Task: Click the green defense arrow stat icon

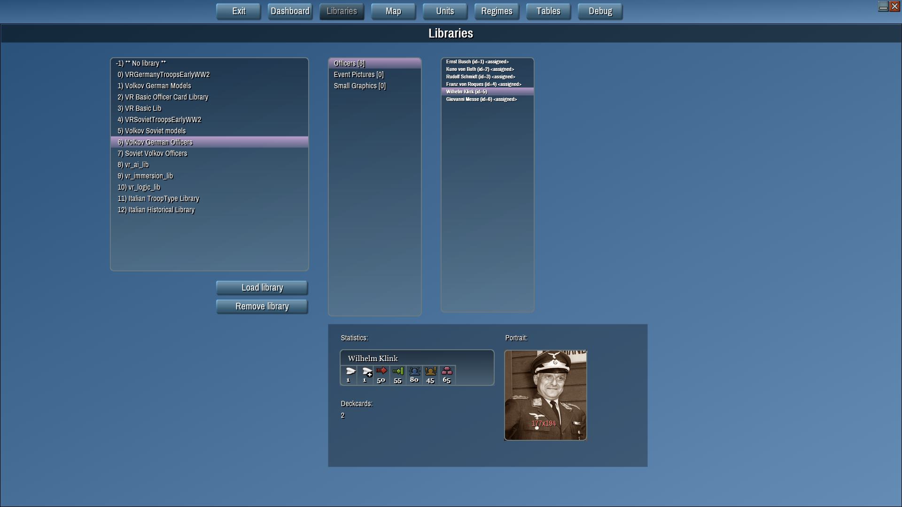Action: [398, 371]
